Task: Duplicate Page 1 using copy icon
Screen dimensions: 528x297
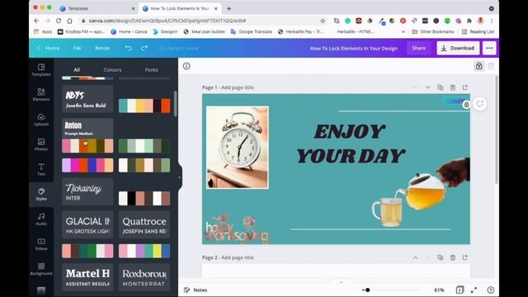Action: click(x=440, y=87)
